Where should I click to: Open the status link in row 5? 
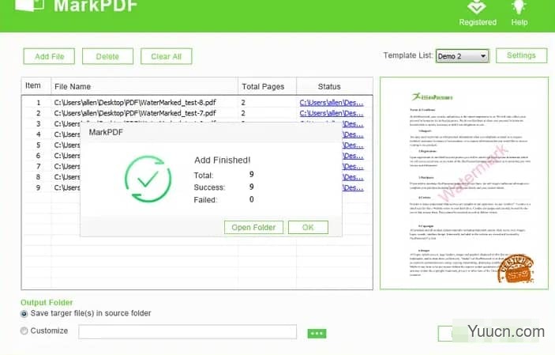click(x=353, y=145)
